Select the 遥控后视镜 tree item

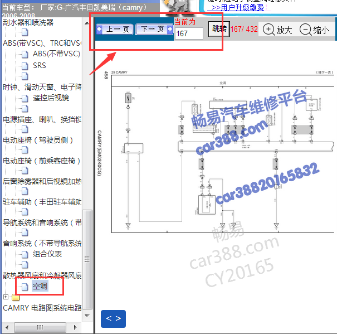[x=51, y=98]
